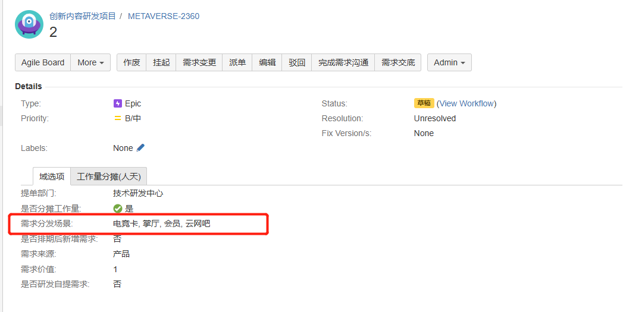Click the purple Epic type icon
Viewport: 623px width, 312px height.
(x=118, y=103)
